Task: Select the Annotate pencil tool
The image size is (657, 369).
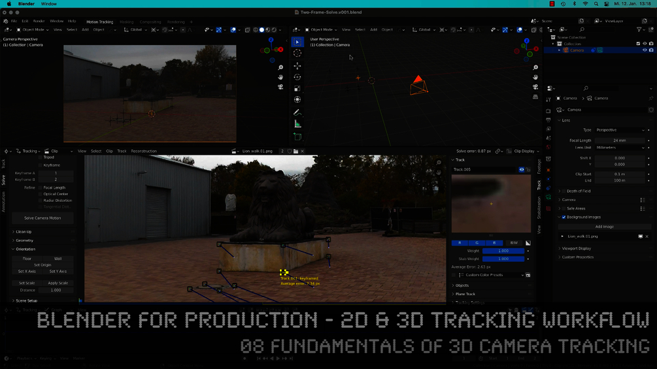Action: click(x=297, y=112)
